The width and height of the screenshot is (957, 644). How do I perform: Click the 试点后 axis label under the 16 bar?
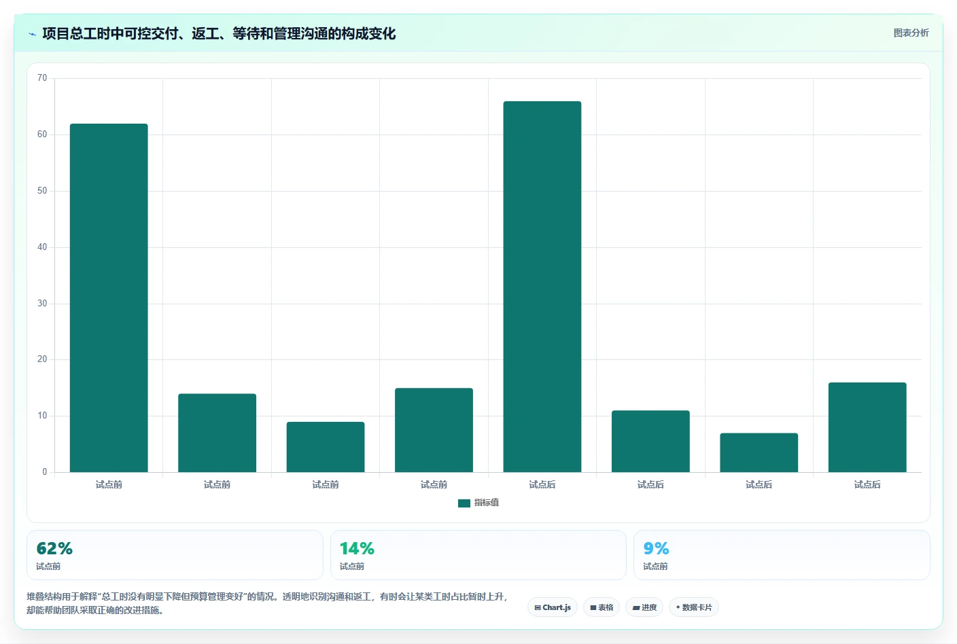click(867, 484)
